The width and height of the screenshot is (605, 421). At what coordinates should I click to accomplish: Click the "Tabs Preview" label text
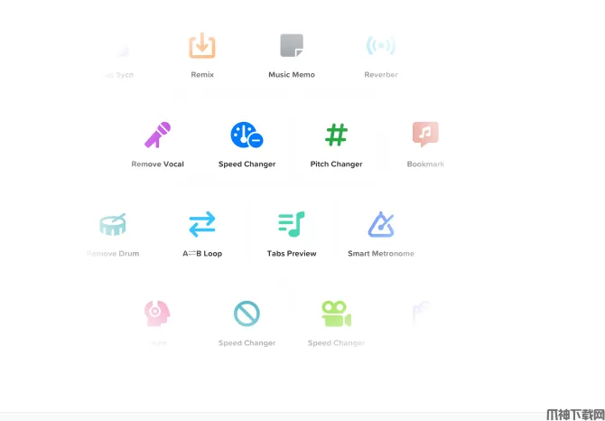[x=292, y=254]
